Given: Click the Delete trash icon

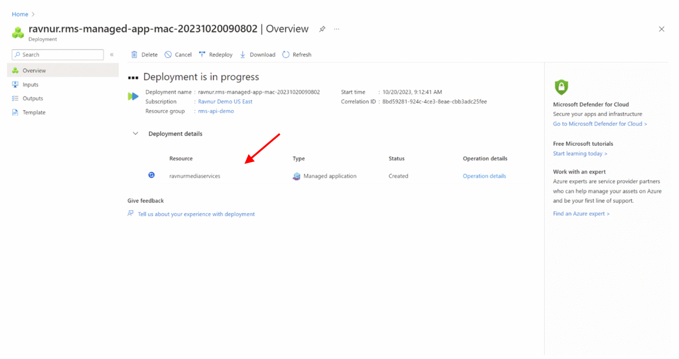Looking at the screenshot, I should click(134, 55).
